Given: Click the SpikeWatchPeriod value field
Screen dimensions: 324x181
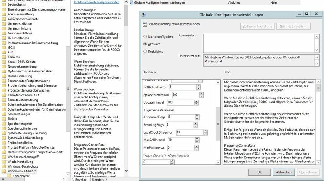Looking at the screenshot, I should point(185,95).
